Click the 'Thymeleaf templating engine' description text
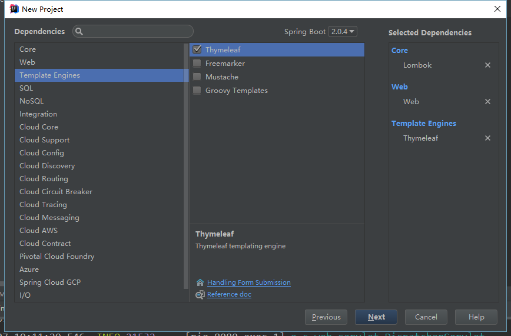This screenshot has width=511, height=336. coord(241,246)
